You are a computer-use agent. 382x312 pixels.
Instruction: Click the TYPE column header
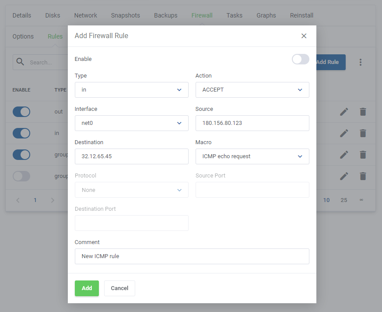[x=60, y=90]
